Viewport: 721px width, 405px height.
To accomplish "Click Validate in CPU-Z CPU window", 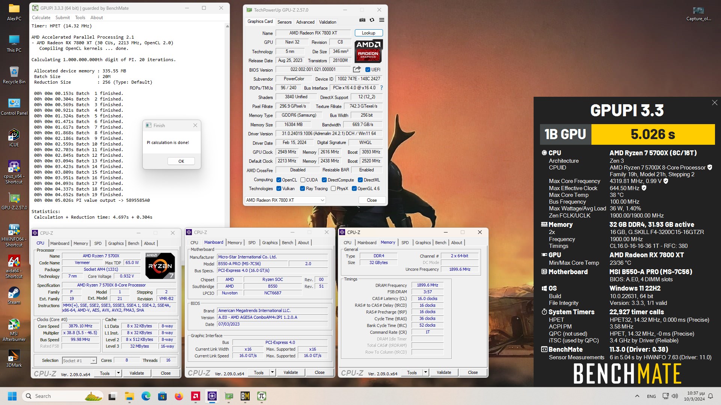I will (137, 373).
